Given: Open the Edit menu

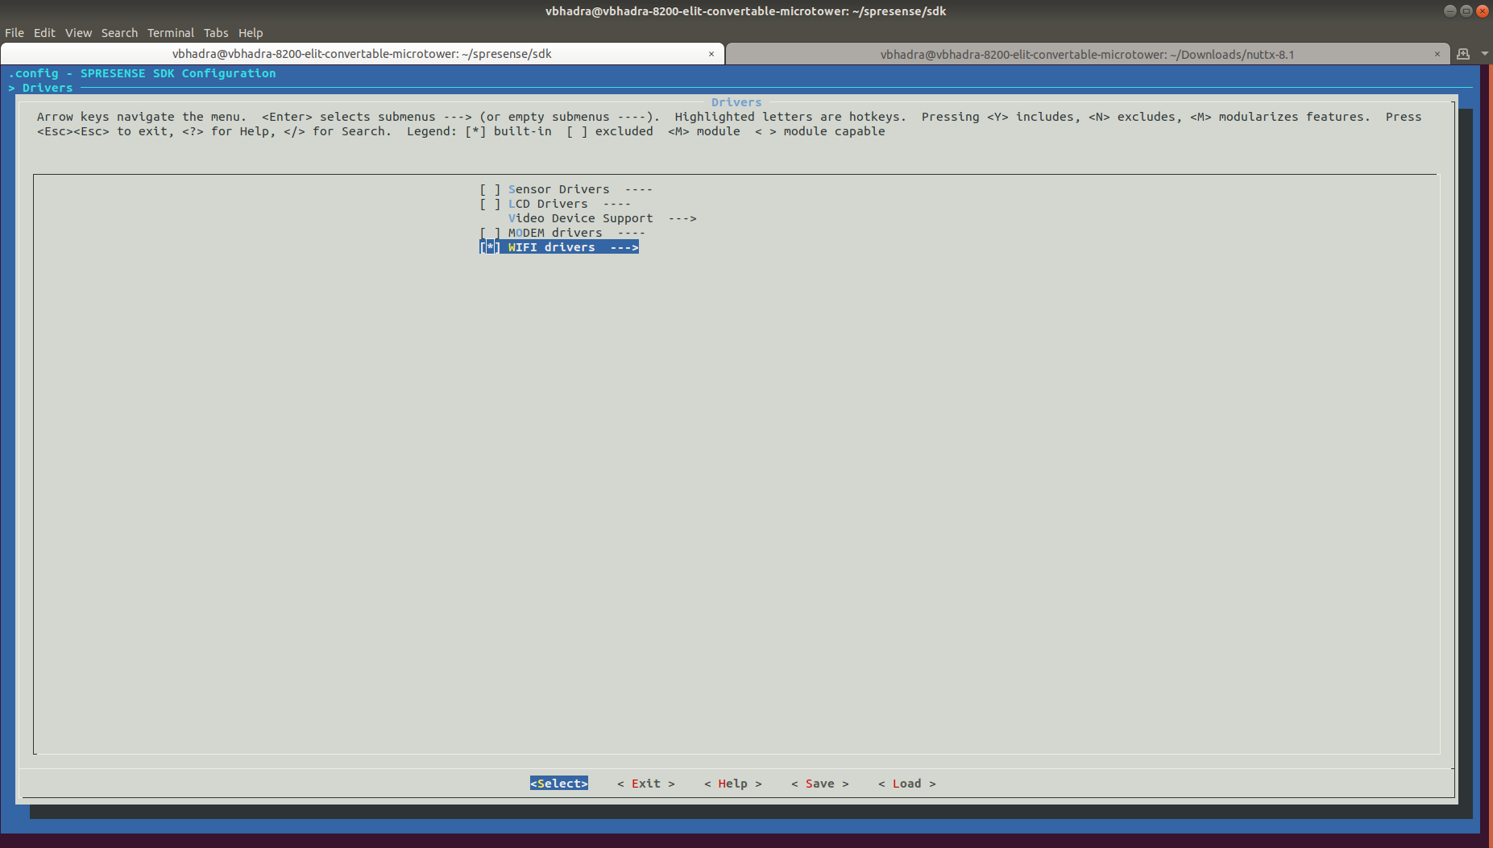Looking at the screenshot, I should click(44, 33).
